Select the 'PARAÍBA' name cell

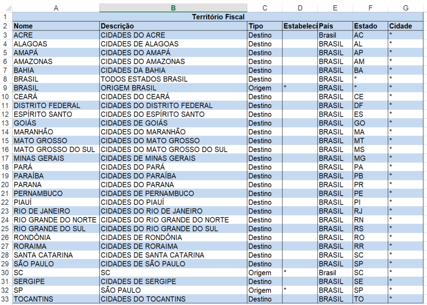(x=56, y=176)
